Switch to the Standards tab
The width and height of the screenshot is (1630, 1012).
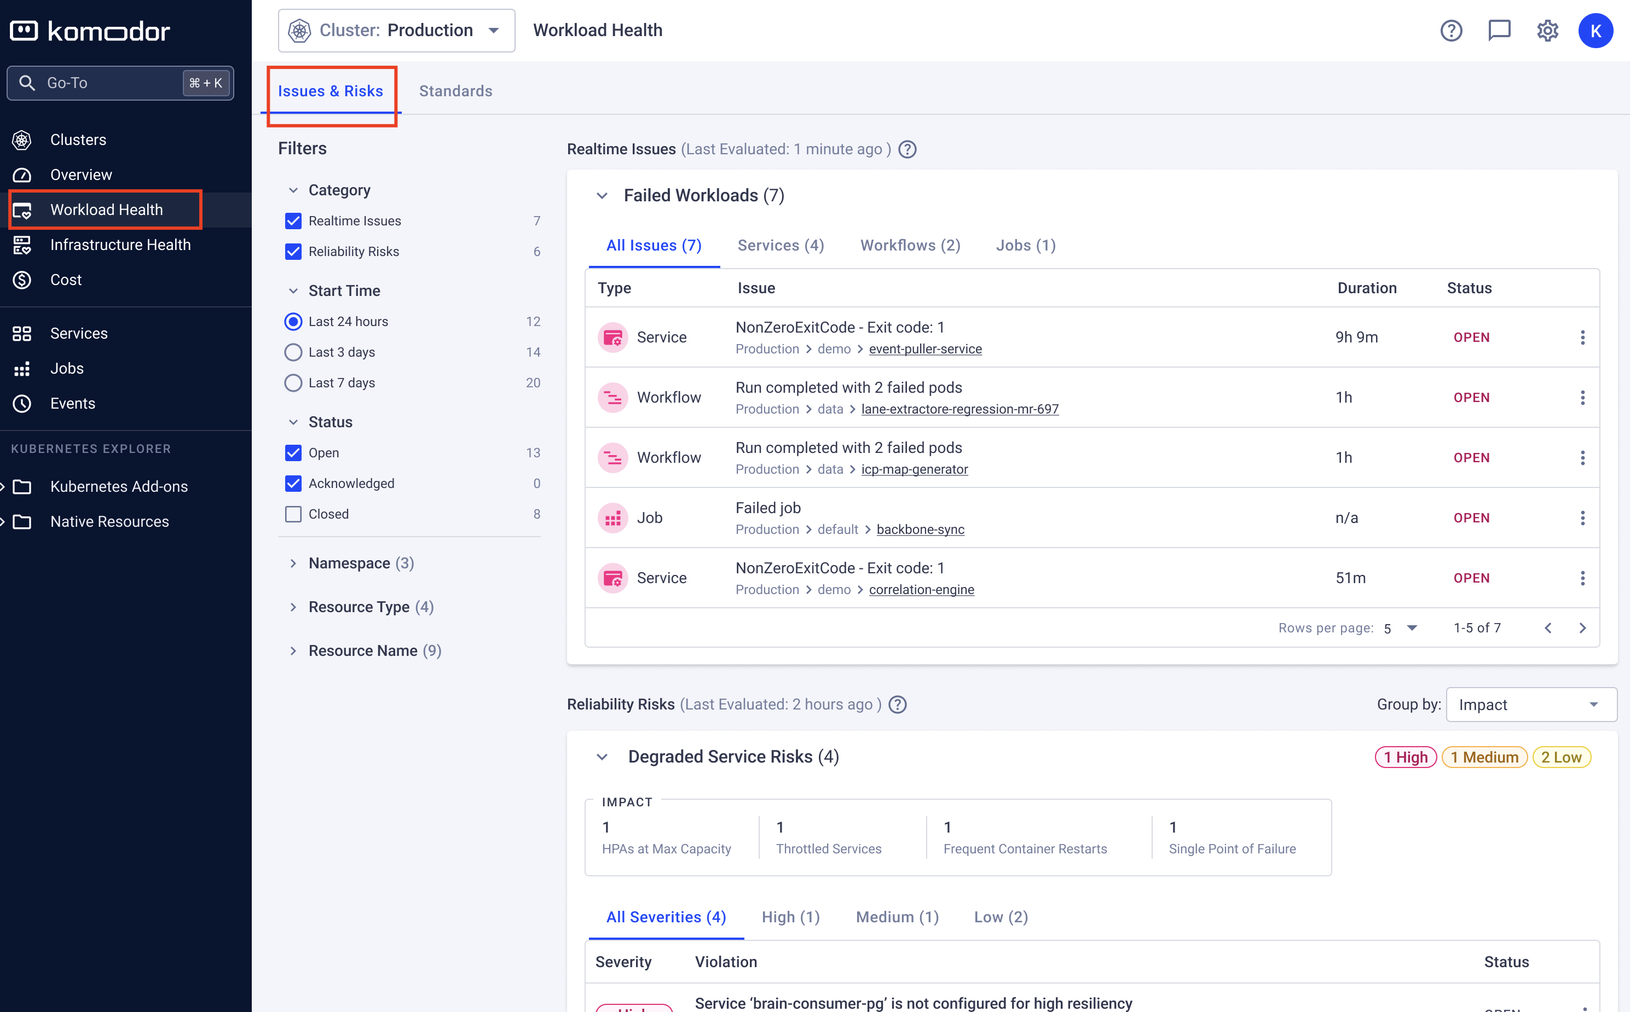pyautogui.click(x=455, y=91)
